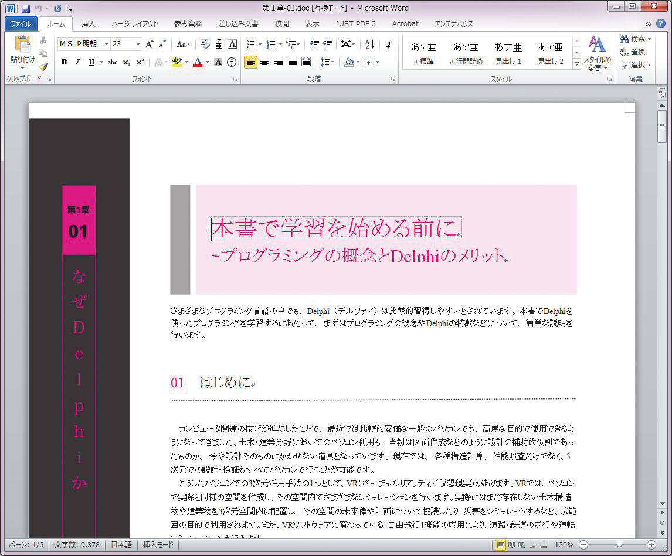
Task: Click the Text Effects icon
Action: (158, 62)
